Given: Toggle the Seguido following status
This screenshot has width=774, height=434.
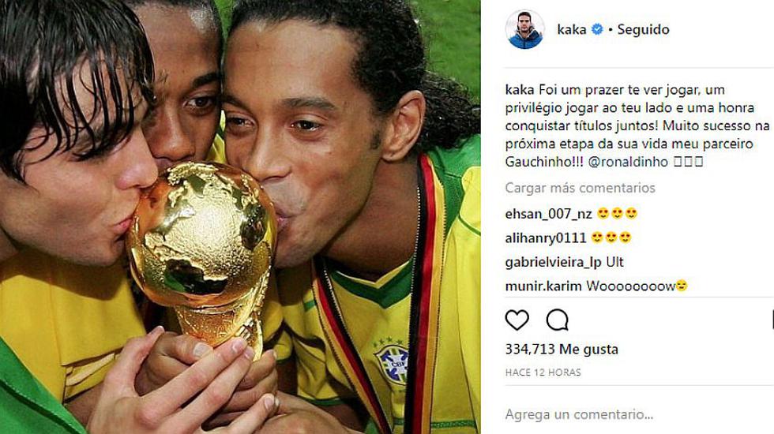Looking at the screenshot, I should point(643,30).
